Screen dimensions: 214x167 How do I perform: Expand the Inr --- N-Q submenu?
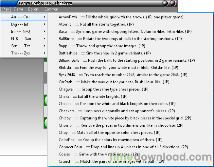(x=24, y=31)
